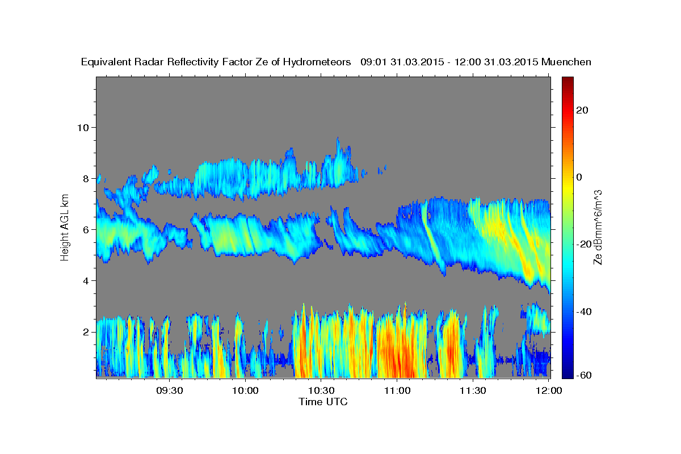Click the colorbar label '0'
This screenshot has width=681, height=454.
pyautogui.click(x=579, y=177)
